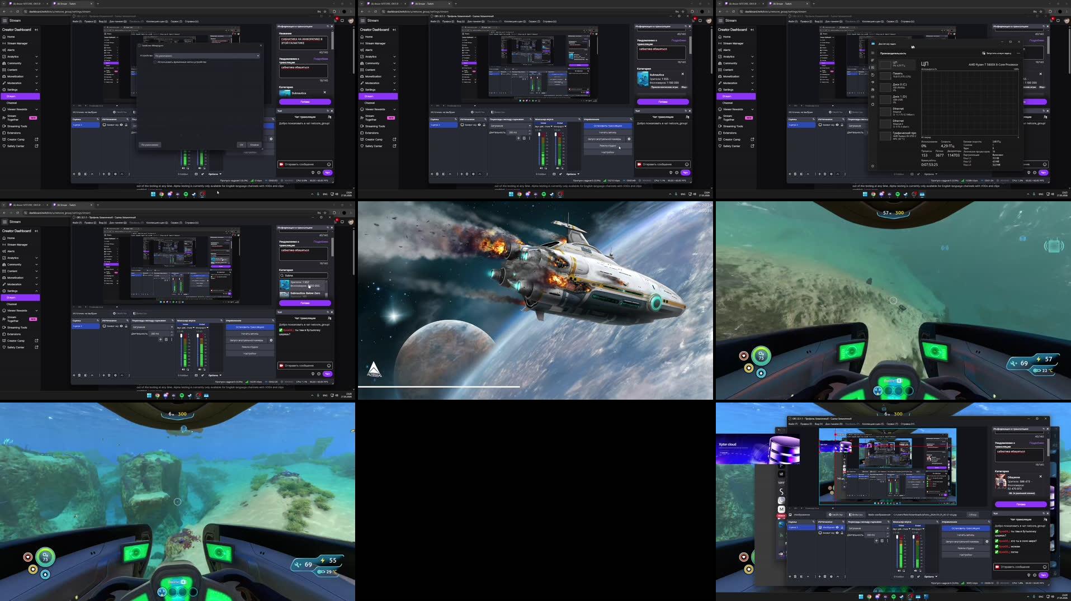The height and width of the screenshot is (601, 1071).
Task: Toggle source lock in the device dialog frame
Action: coord(126,125)
